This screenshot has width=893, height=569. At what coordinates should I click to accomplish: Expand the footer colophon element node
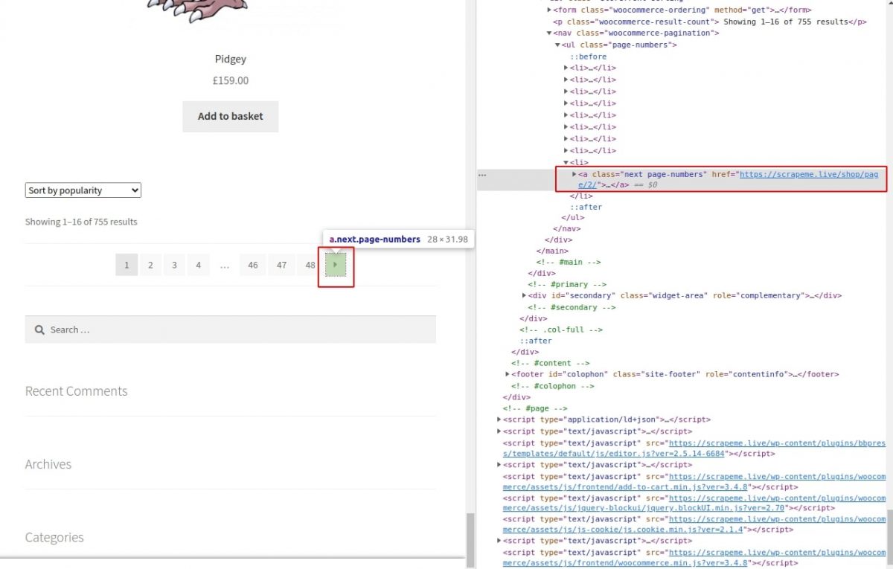(507, 374)
